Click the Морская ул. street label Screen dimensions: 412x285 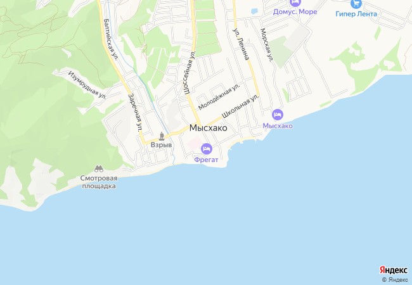(x=266, y=45)
